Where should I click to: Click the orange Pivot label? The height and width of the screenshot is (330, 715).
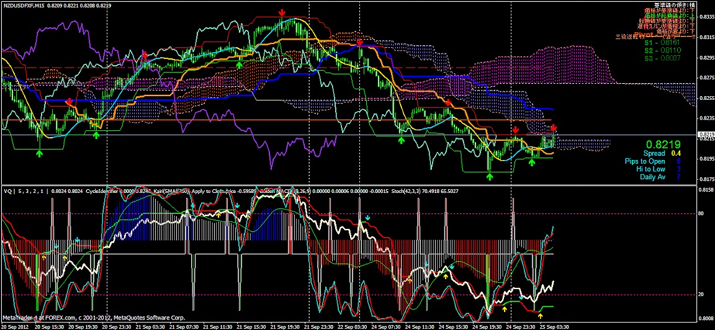pos(645,34)
